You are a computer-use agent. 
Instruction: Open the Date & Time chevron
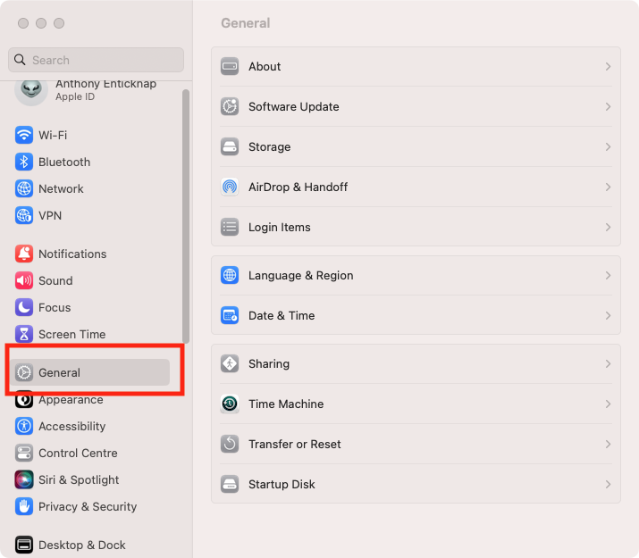(608, 316)
